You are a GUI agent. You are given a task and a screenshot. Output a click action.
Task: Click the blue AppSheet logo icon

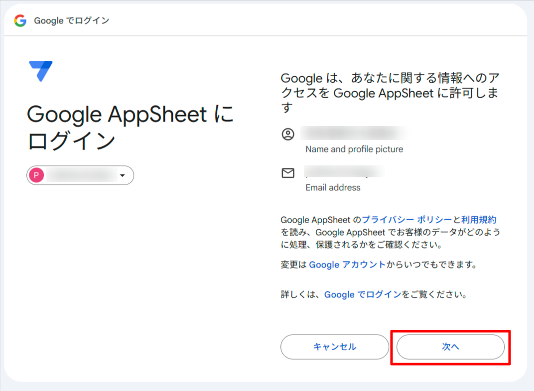coord(41,71)
